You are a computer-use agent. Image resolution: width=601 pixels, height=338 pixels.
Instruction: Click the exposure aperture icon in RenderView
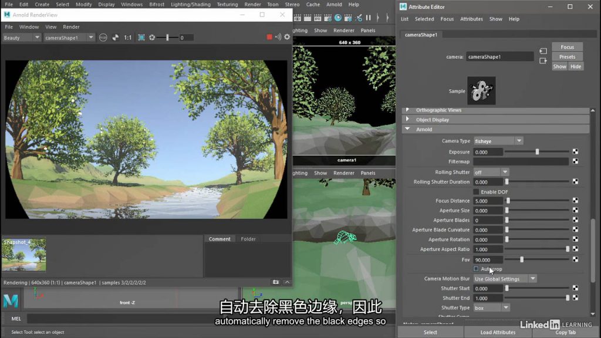pyautogui.click(x=152, y=38)
